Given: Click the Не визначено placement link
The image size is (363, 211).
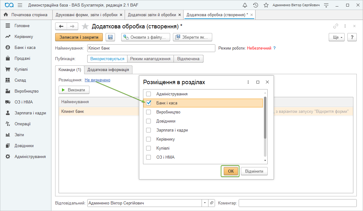Looking at the screenshot, I should [x=98, y=80].
